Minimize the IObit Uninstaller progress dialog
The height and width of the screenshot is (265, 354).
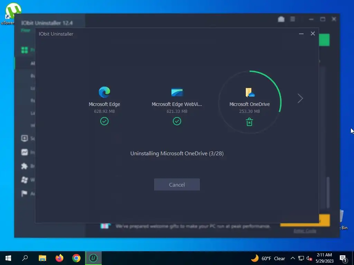[x=301, y=34]
